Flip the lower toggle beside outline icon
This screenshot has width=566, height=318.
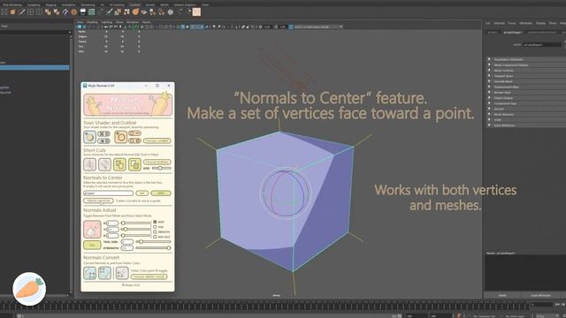pyautogui.click(x=134, y=140)
